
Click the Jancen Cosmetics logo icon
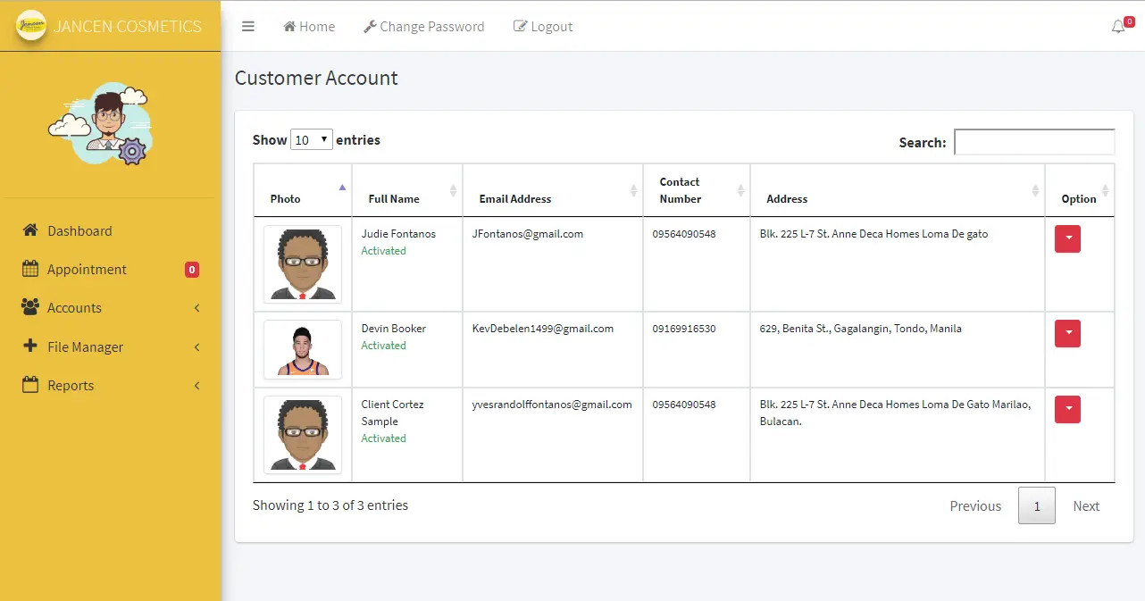(31, 25)
